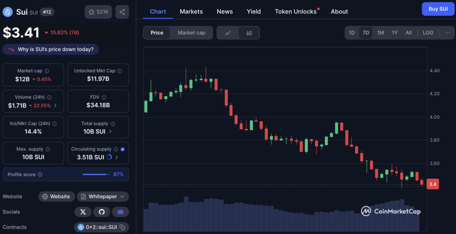Click the 14.4% Vol/Mkt Cap value
Screen dimensions: 456x234
pos(33,131)
